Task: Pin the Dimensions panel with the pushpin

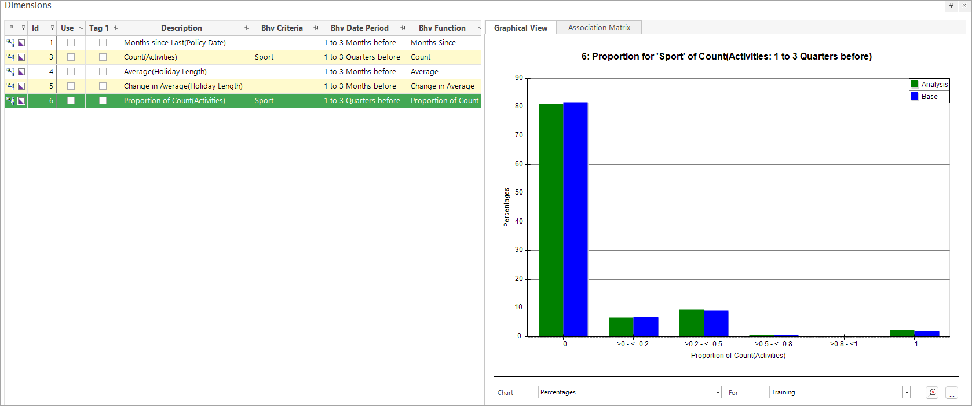Action: click(x=951, y=5)
